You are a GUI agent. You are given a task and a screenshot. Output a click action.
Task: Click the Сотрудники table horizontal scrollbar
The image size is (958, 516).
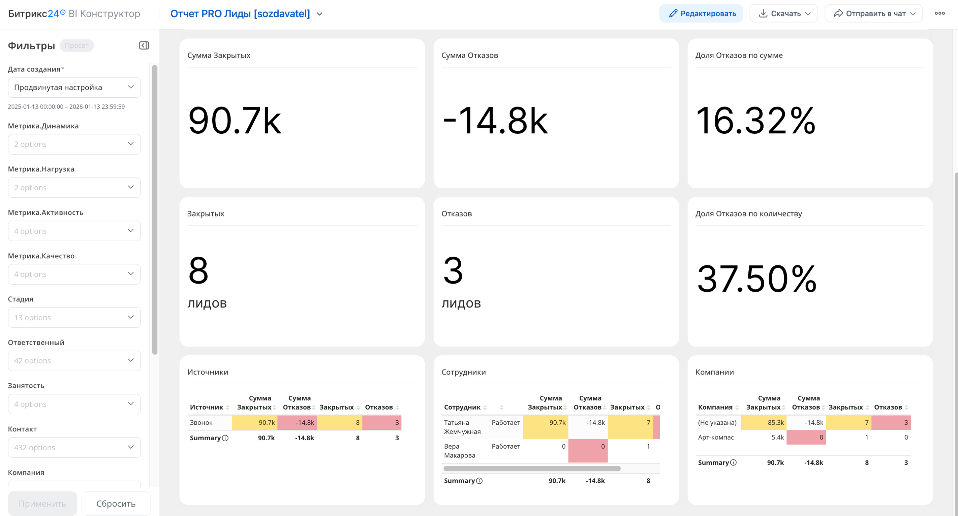(x=532, y=469)
